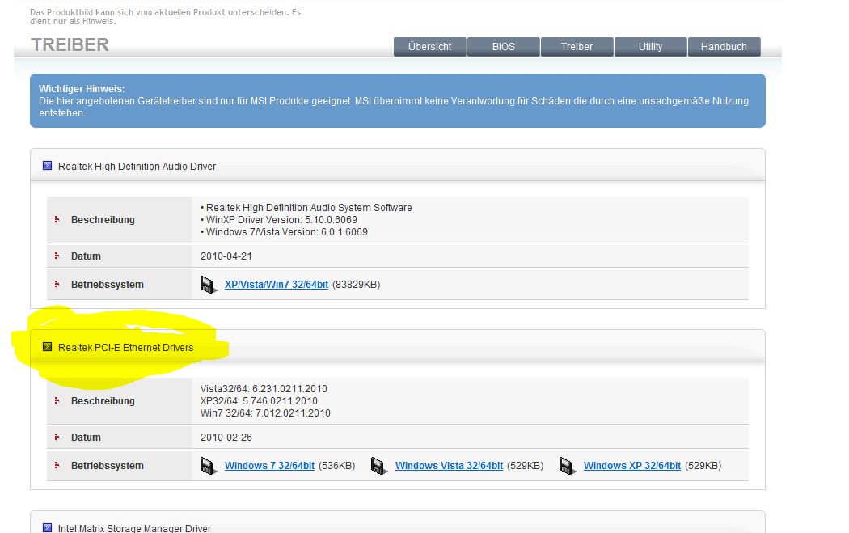Image resolution: width=849 pixels, height=533 pixels.
Task: Collapse the Realtek High Definition Audio Driver section
Action: pyautogui.click(x=47, y=166)
